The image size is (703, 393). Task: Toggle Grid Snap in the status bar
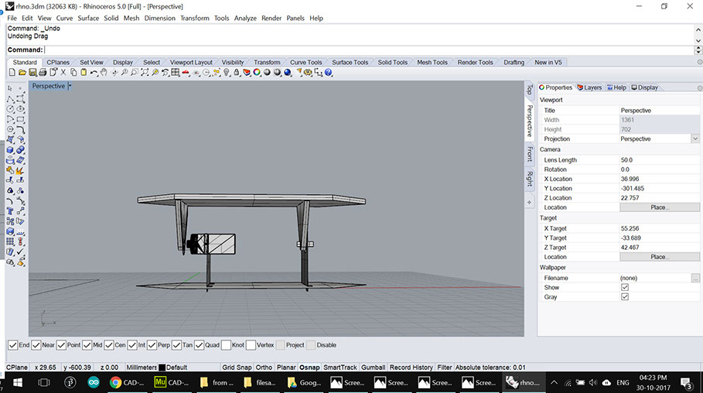coord(236,367)
